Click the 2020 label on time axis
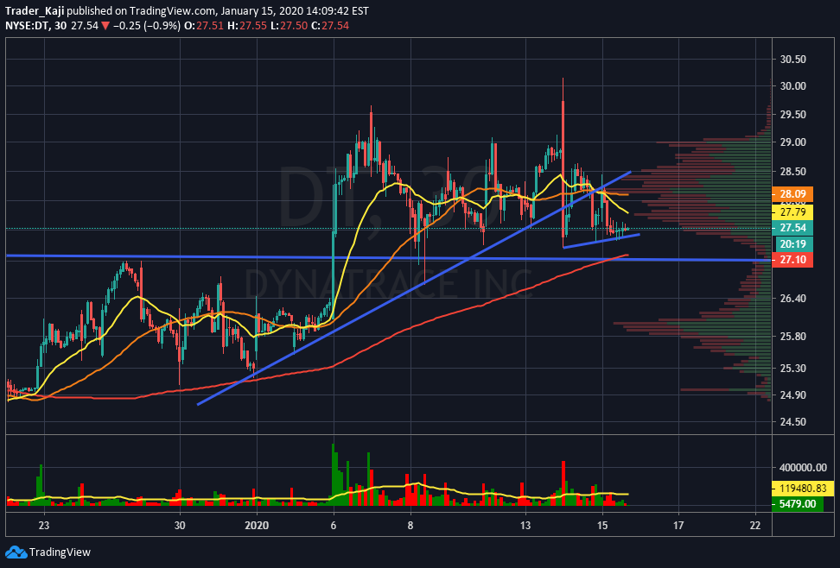The image size is (840, 568). [258, 525]
